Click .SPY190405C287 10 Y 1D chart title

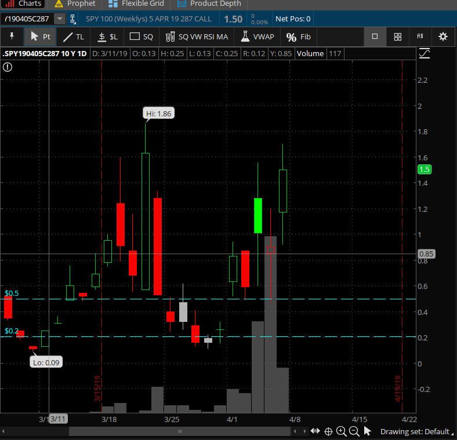tap(45, 53)
